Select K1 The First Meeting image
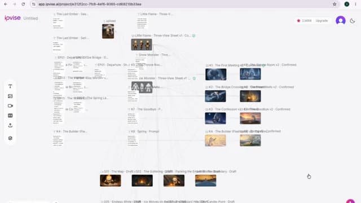 (x=215, y=74)
